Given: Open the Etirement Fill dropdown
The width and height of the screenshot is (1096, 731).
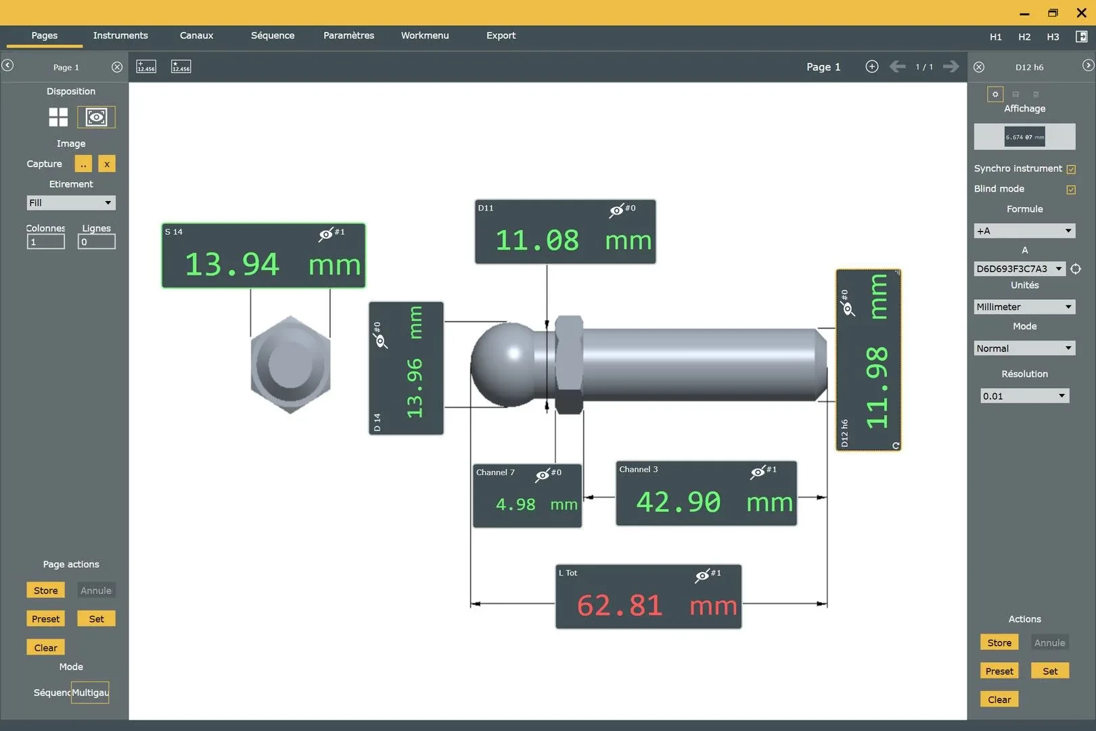Looking at the screenshot, I should [71, 203].
